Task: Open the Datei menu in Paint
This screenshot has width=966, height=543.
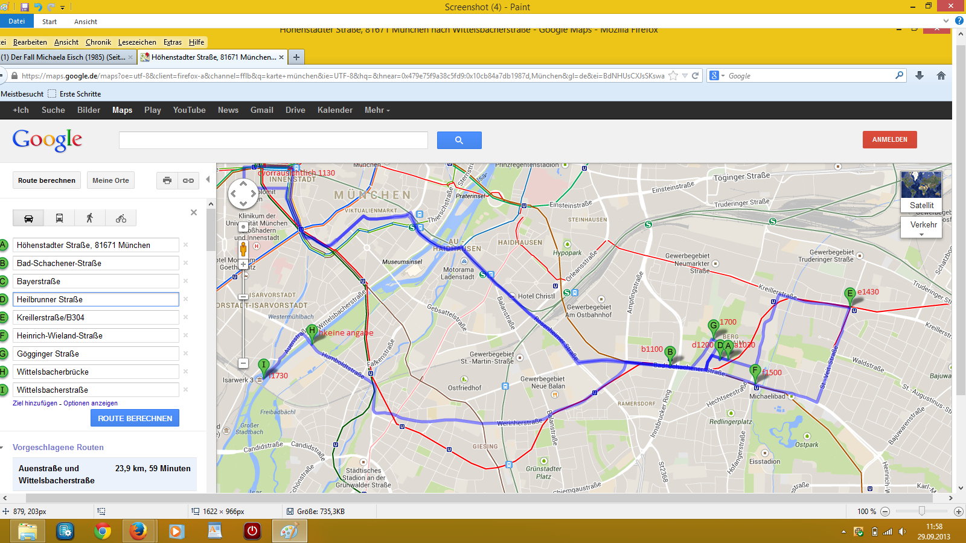Action: (17, 21)
